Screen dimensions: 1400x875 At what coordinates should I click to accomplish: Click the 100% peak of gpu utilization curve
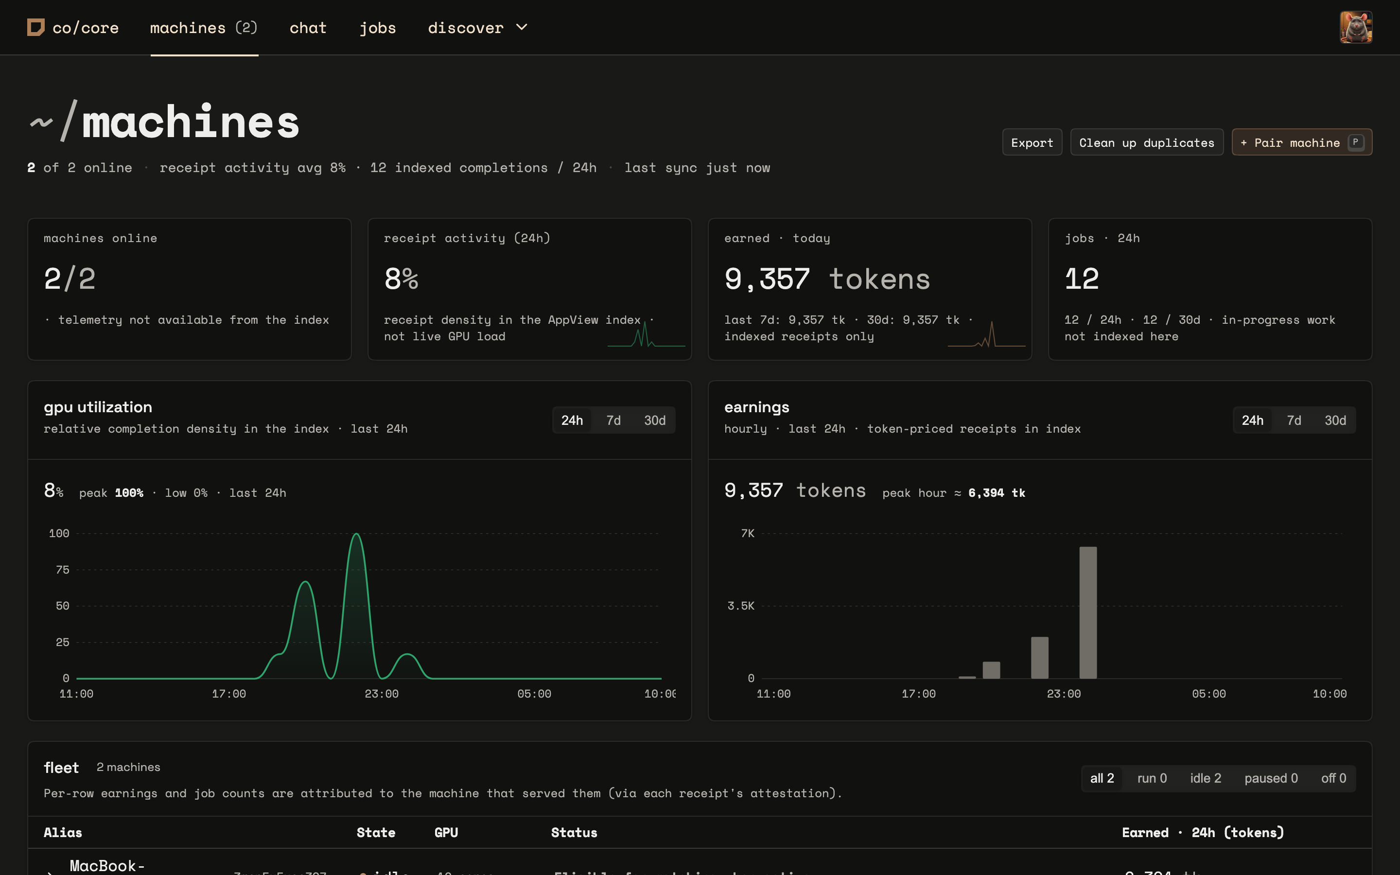click(x=356, y=535)
